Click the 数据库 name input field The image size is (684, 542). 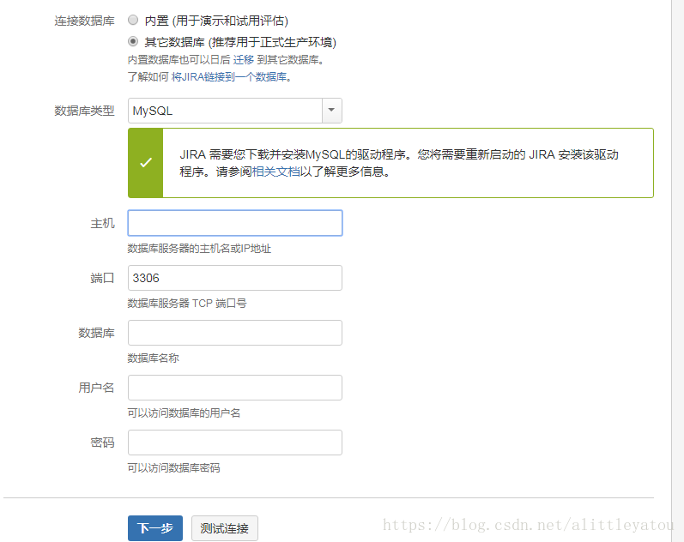point(235,333)
